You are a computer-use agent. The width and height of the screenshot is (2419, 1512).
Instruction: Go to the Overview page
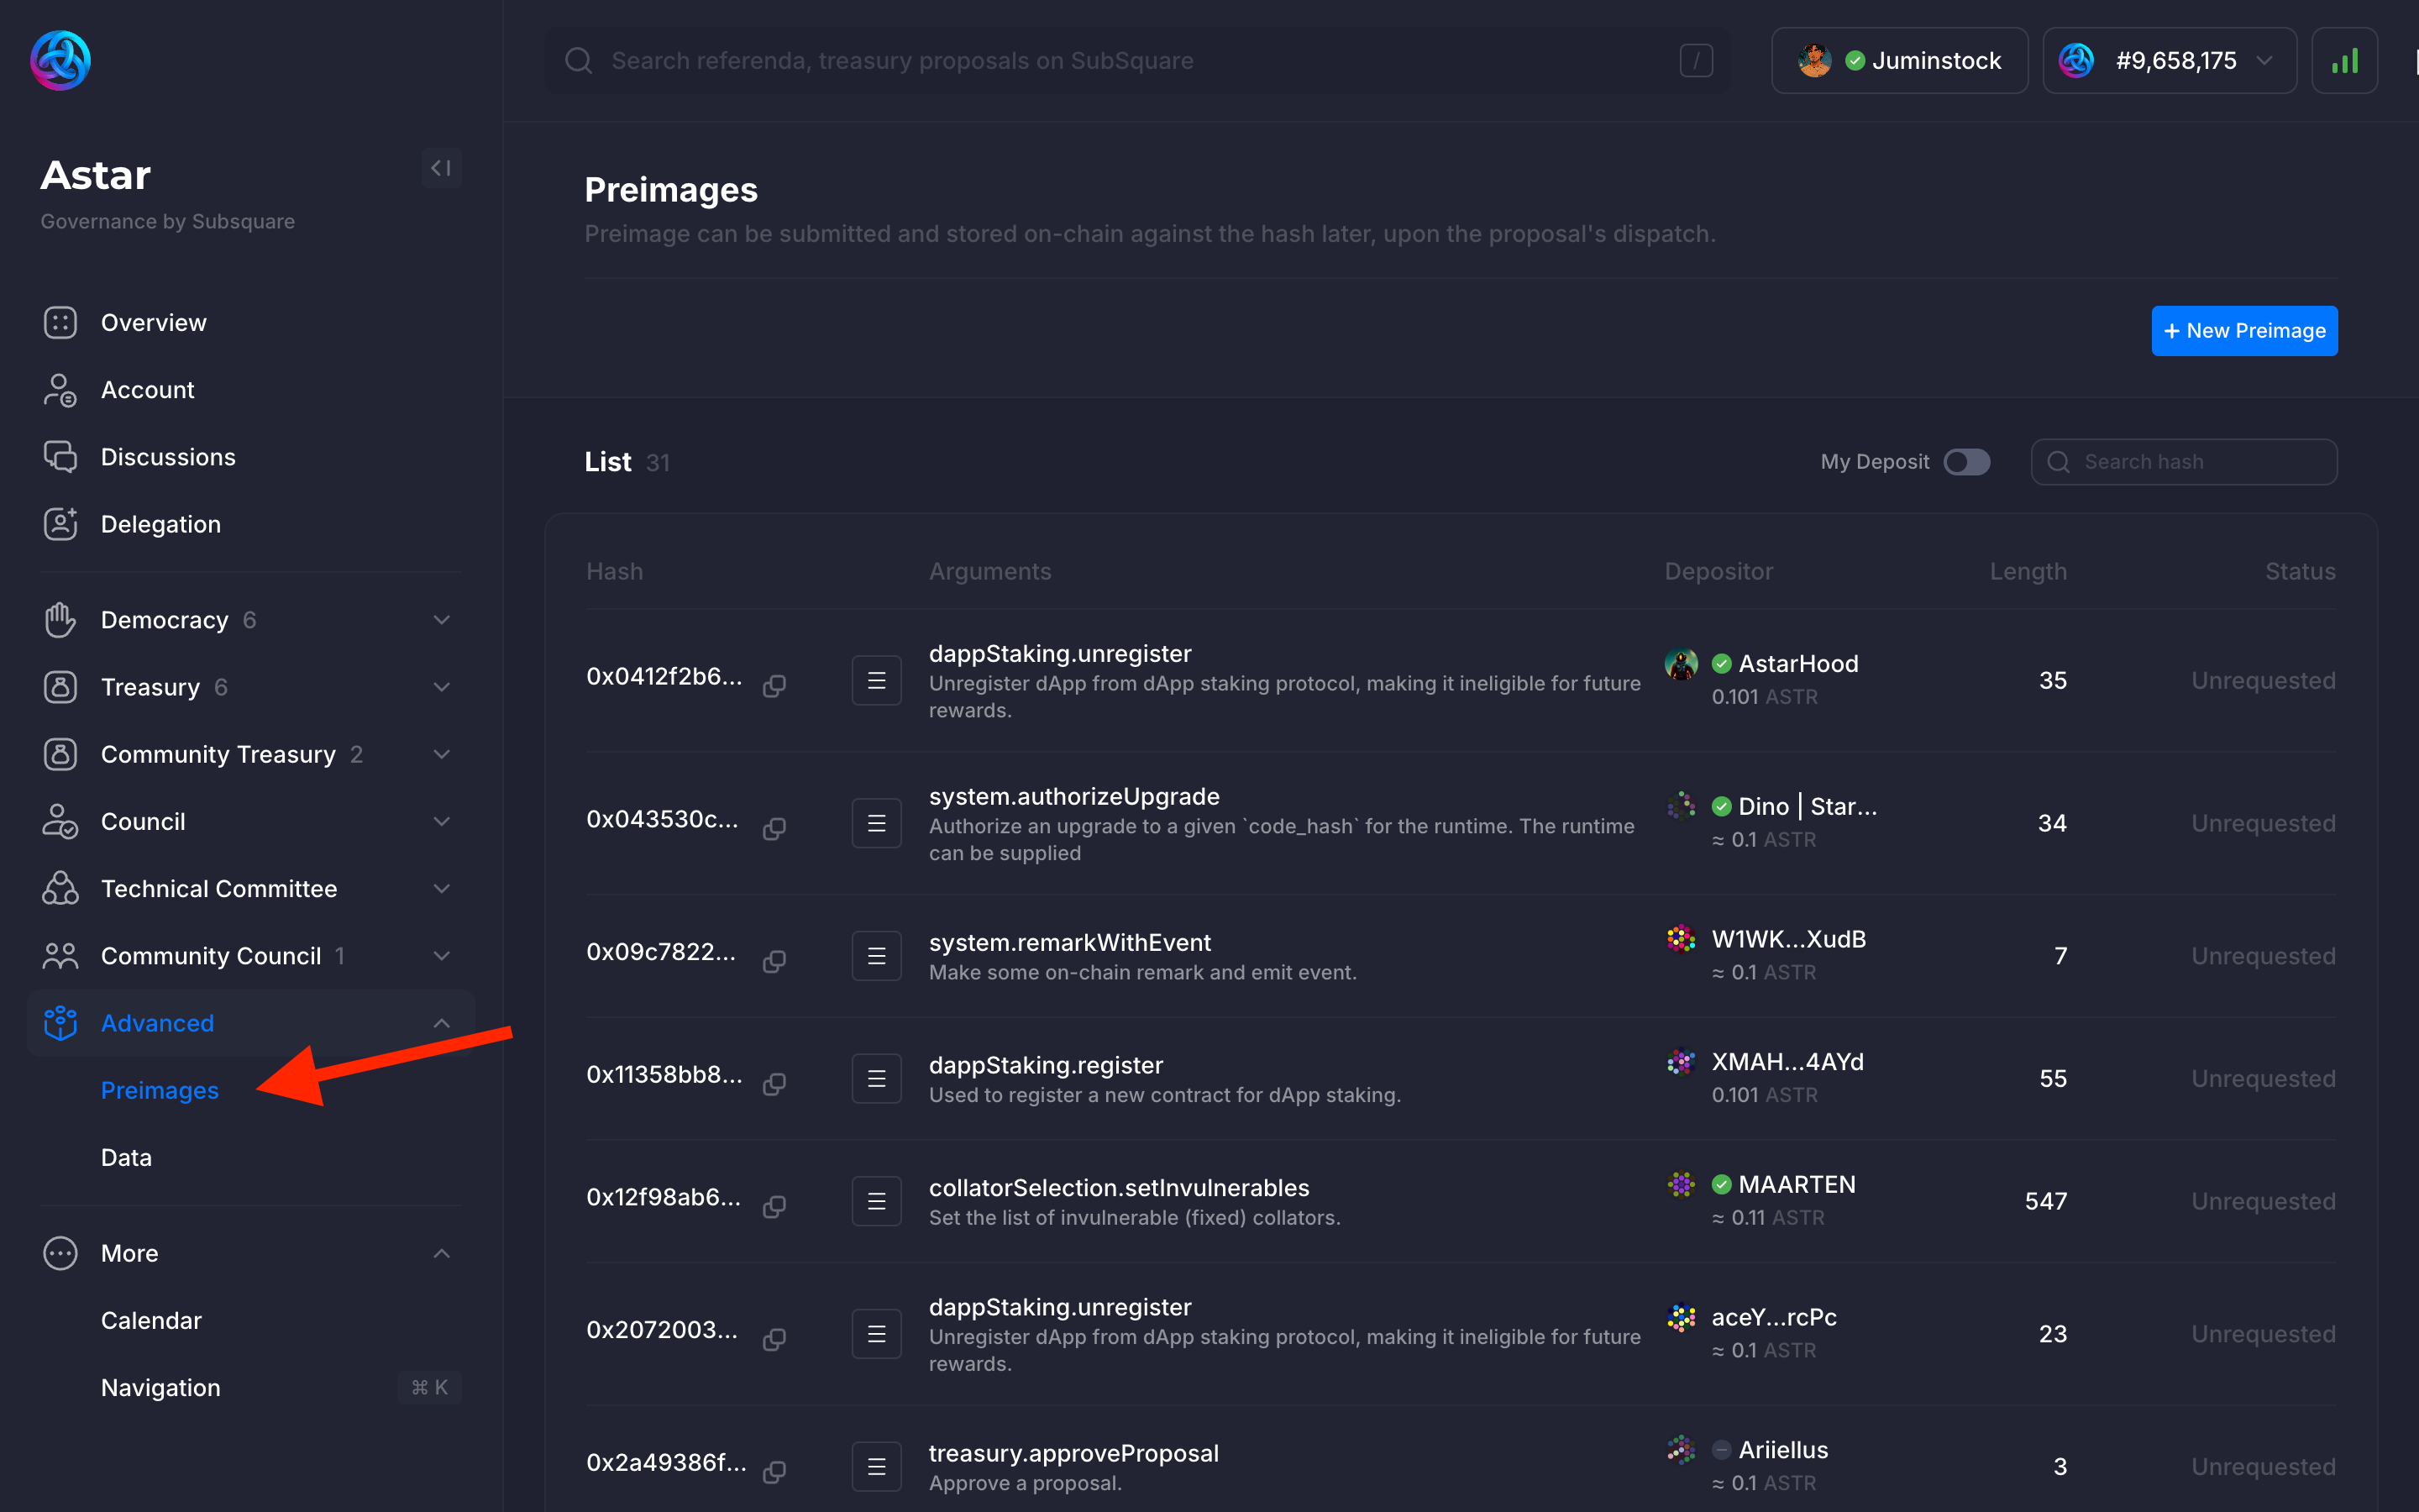(153, 322)
